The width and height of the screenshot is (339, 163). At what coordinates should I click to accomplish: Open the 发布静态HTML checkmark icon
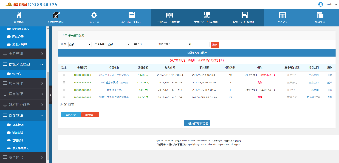point(56,15)
